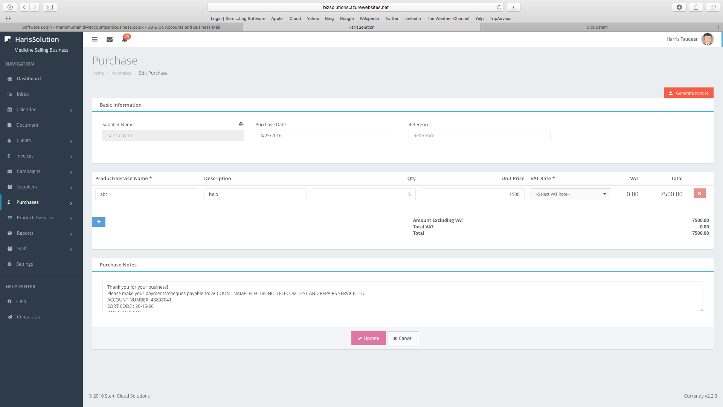Click into the Reference input field
The image size is (723, 407).
(479, 136)
